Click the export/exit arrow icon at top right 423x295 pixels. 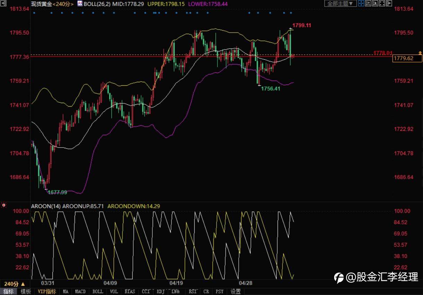(x=389, y=3)
